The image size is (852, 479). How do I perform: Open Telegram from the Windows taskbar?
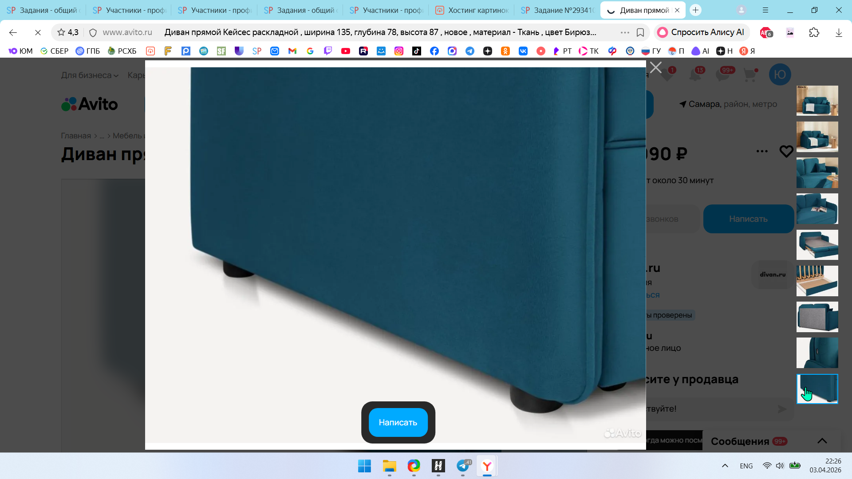463,466
